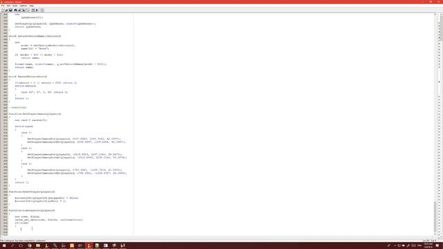Click the compile status message in status bar
The height and width of the screenshot is (249, 443).
pos(23,241)
